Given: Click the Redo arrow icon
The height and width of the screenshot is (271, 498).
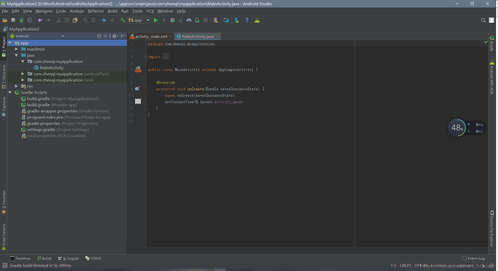Looking at the screenshot, I should (48, 20).
